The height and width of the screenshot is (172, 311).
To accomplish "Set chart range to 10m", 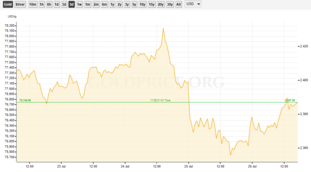I will 32,4.
